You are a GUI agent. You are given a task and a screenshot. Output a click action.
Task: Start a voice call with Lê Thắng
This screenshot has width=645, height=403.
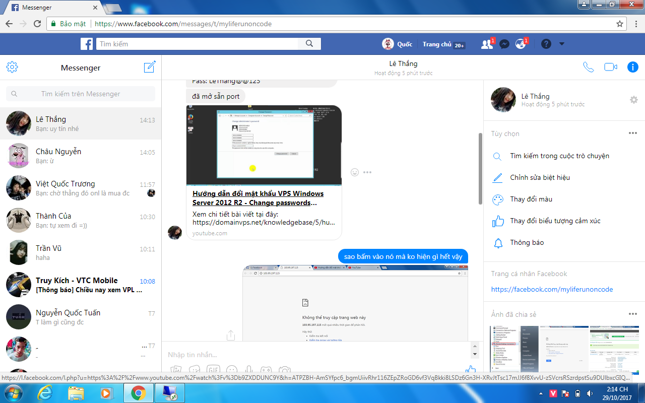588,68
